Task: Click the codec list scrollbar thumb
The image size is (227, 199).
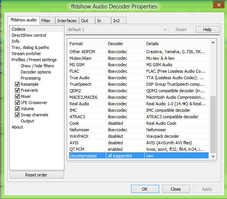Action: point(213,124)
